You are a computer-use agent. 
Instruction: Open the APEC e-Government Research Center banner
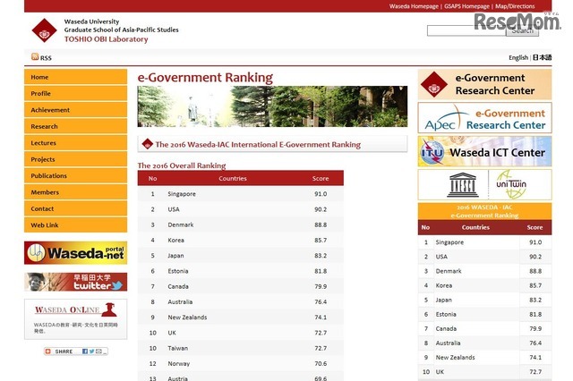coord(484,118)
